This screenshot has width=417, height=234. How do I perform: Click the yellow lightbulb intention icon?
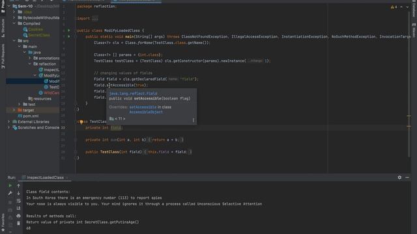81,122
